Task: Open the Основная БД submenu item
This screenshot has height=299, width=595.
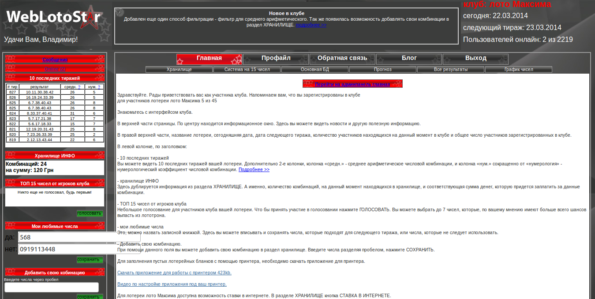Action: pyautogui.click(x=315, y=70)
